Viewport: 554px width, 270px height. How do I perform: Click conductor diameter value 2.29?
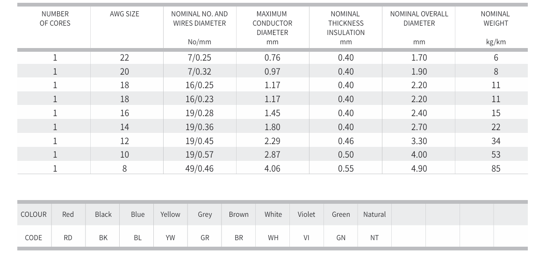272,141
